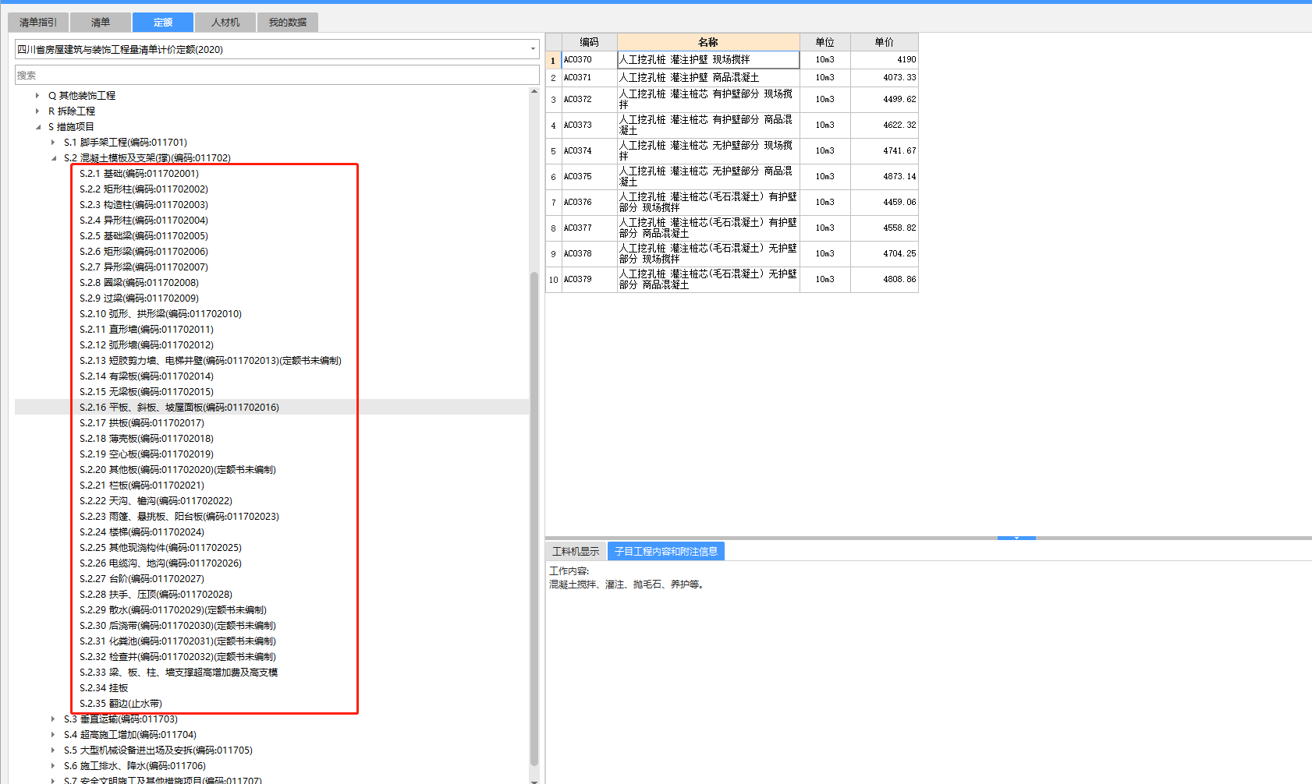Expand S.6 施工排水、降水 node arrow

click(53, 766)
